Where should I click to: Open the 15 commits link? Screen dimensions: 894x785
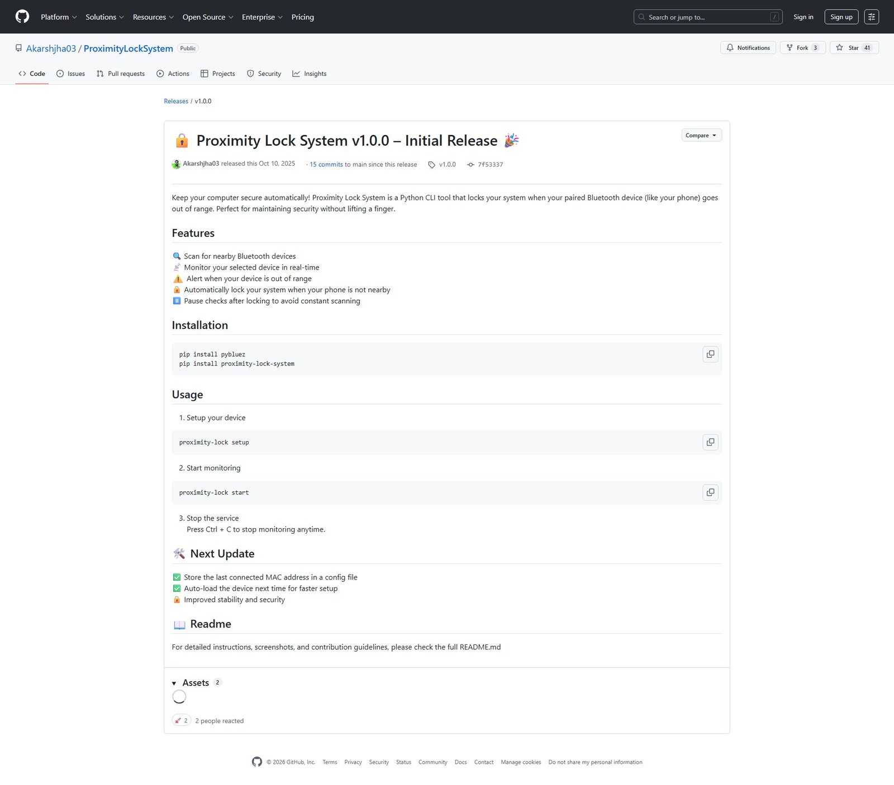pyautogui.click(x=326, y=165)
